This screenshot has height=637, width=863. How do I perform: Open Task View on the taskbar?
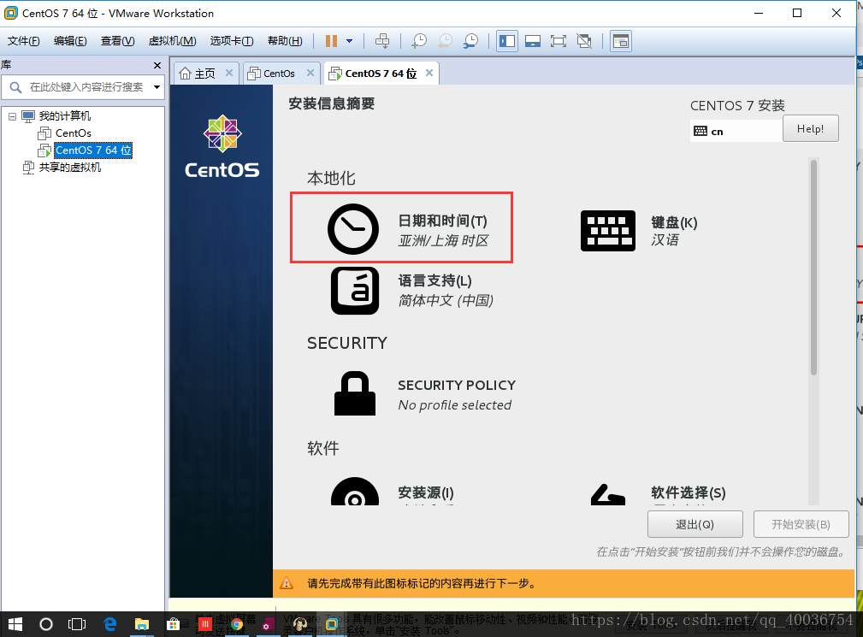77,624
